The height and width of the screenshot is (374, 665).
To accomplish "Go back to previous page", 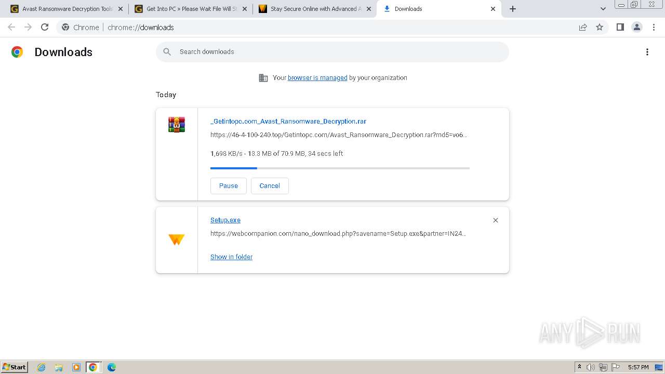I will tap(11, 27).
